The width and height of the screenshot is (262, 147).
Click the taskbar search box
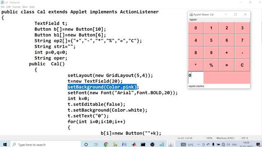coord(45,145)
